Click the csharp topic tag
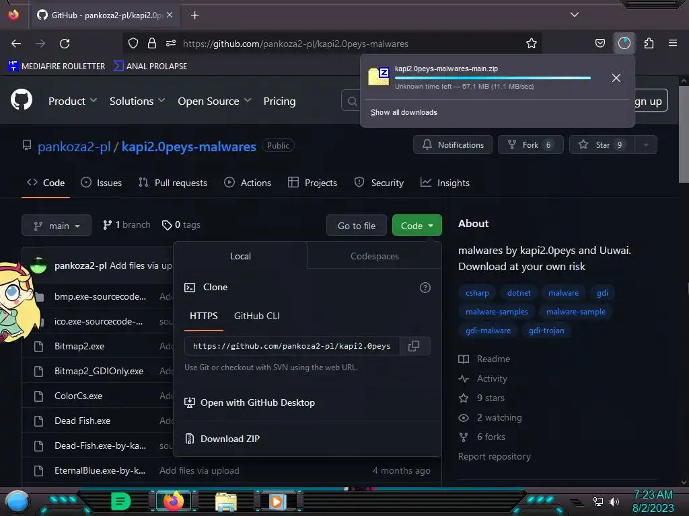 point(477,293)
